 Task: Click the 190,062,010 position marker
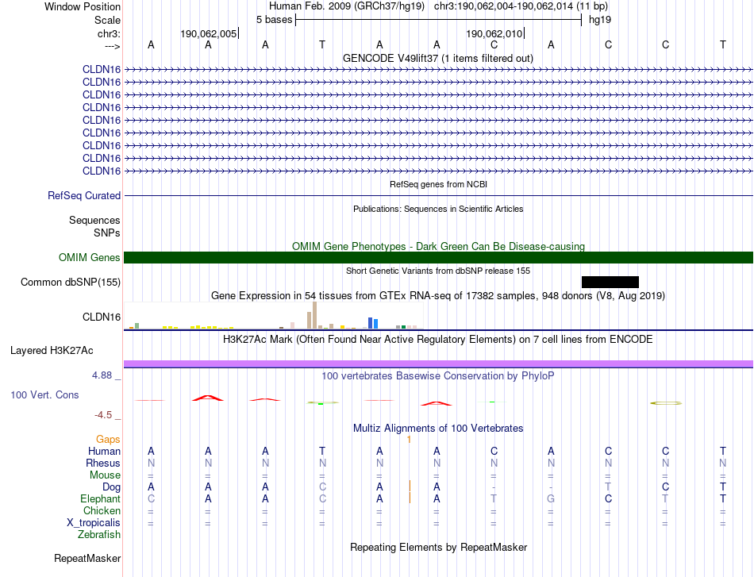494,33
